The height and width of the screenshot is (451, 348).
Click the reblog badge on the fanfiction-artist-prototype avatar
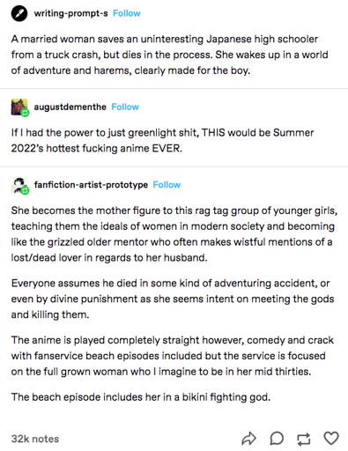(x=26, y=191)
